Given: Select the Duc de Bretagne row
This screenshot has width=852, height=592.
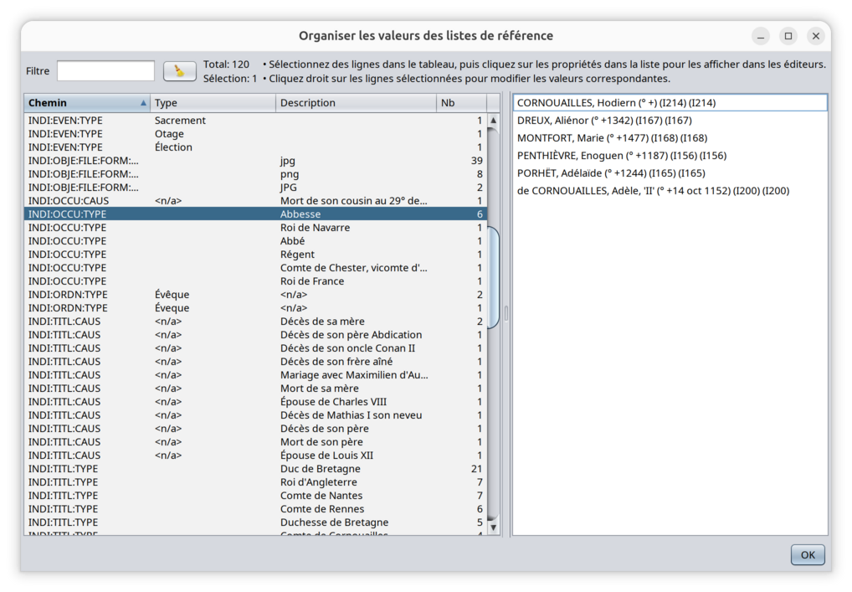Looking at the screenshot, I should coord(255,469).
